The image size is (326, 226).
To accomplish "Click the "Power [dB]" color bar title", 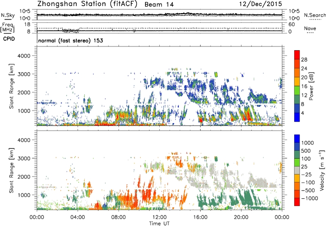I will click(311, 86).
